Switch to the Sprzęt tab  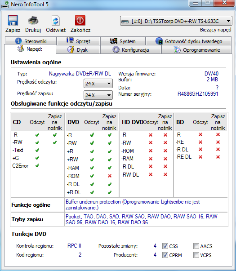[x=79, y=41]
